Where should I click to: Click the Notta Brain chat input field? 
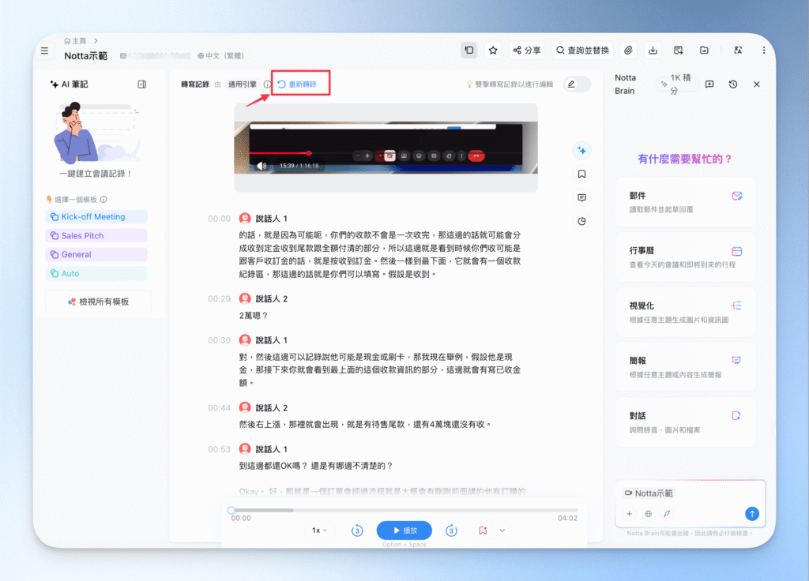coord(690,504)
